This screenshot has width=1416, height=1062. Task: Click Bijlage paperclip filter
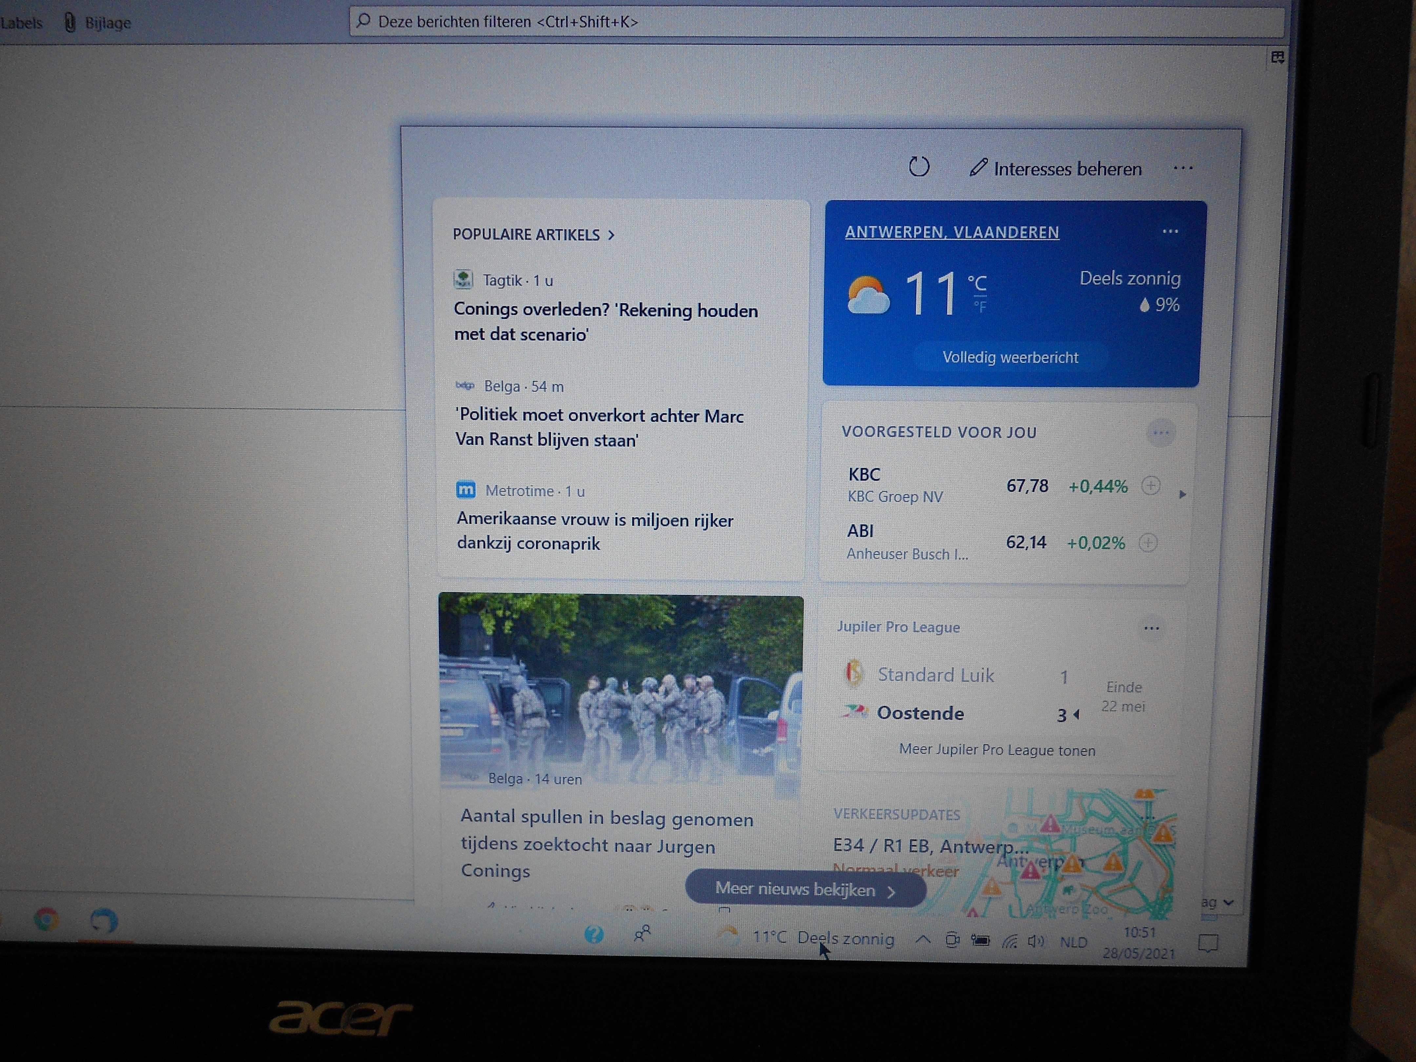click(99, 23)
